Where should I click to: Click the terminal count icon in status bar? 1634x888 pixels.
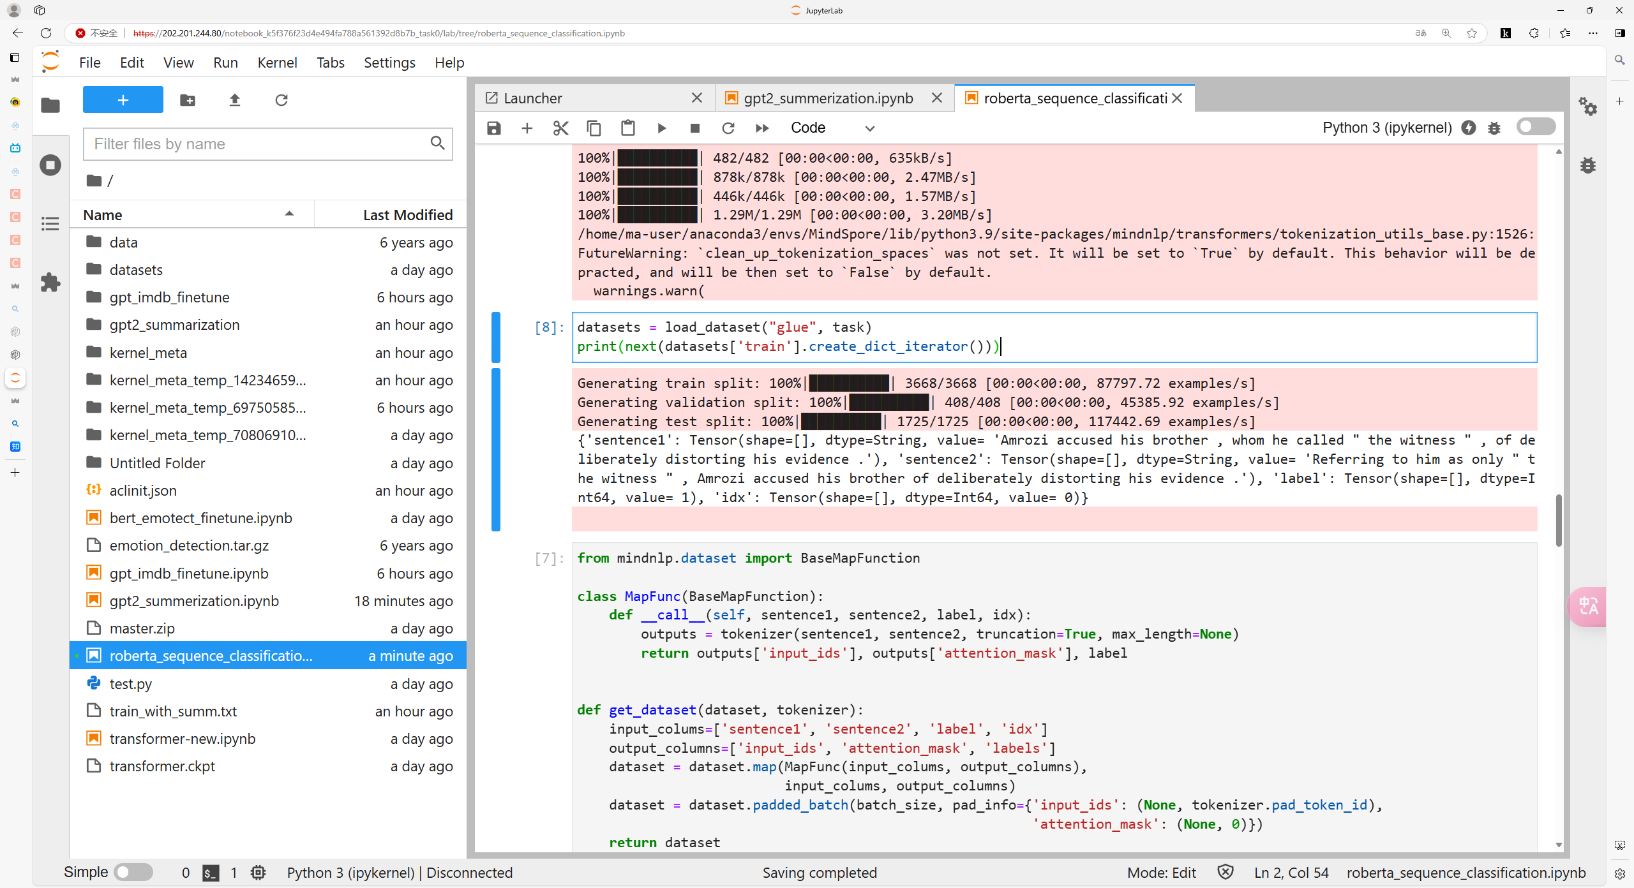coord(211,873)
